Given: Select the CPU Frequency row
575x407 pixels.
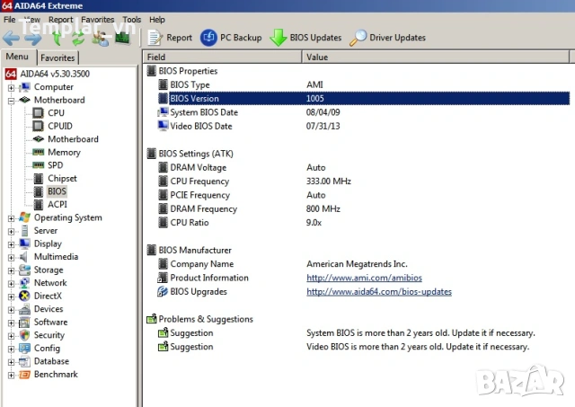Looking at the screenshot, I should [364, 181].
